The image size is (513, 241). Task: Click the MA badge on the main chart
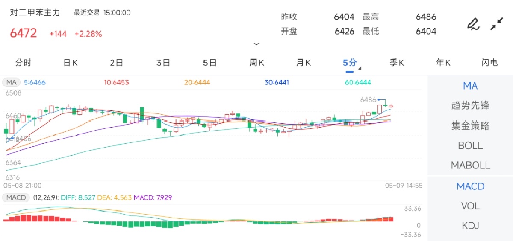(x=12, y=82)
